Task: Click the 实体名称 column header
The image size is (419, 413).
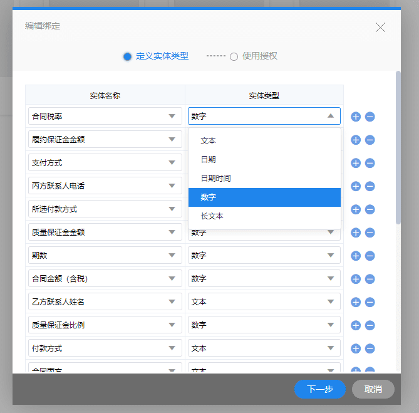Action: (105, 95)
